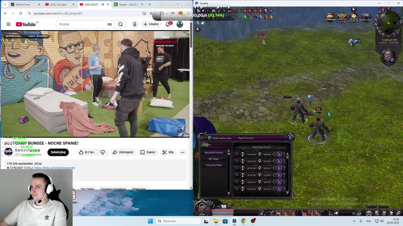This screenshot has height=226, width=403.
Task: Open Oferta Błyskawiczna icon in game
Action: pyautogui.click(x=354, y=17)
